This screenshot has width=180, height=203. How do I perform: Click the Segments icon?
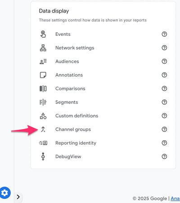pos(43,102)
